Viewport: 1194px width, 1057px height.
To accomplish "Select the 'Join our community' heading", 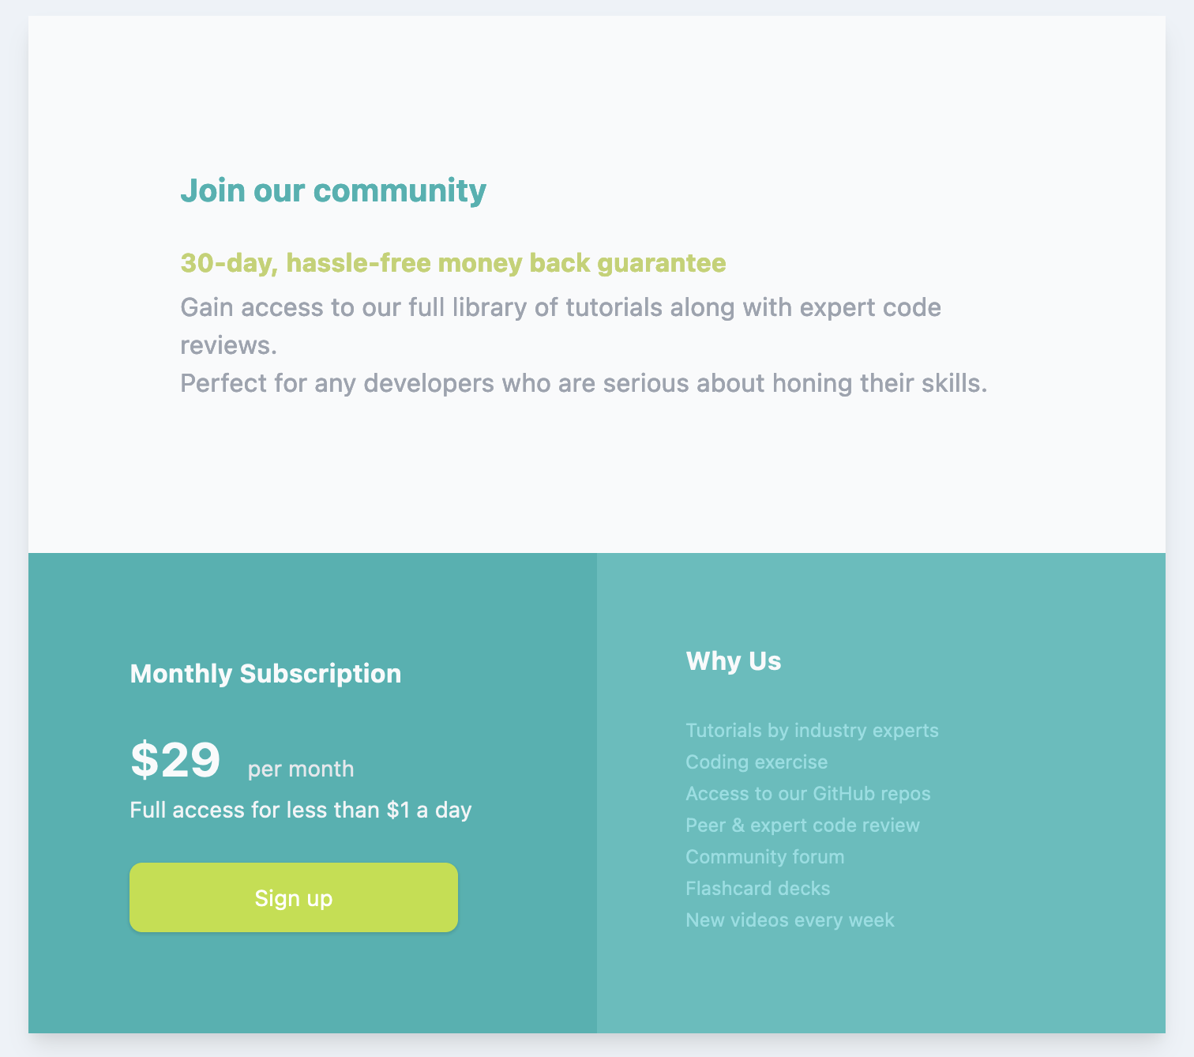I will tap(333, 190).
